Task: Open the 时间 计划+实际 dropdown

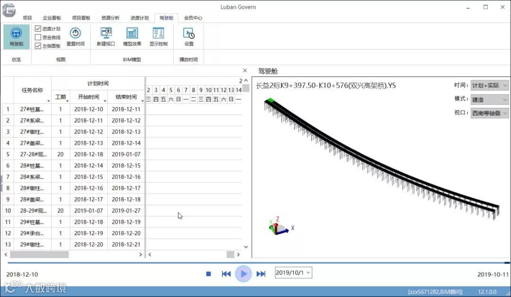Action: [490, 85]
